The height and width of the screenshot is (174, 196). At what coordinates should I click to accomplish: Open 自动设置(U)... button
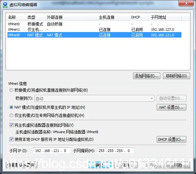coord(171,99)
